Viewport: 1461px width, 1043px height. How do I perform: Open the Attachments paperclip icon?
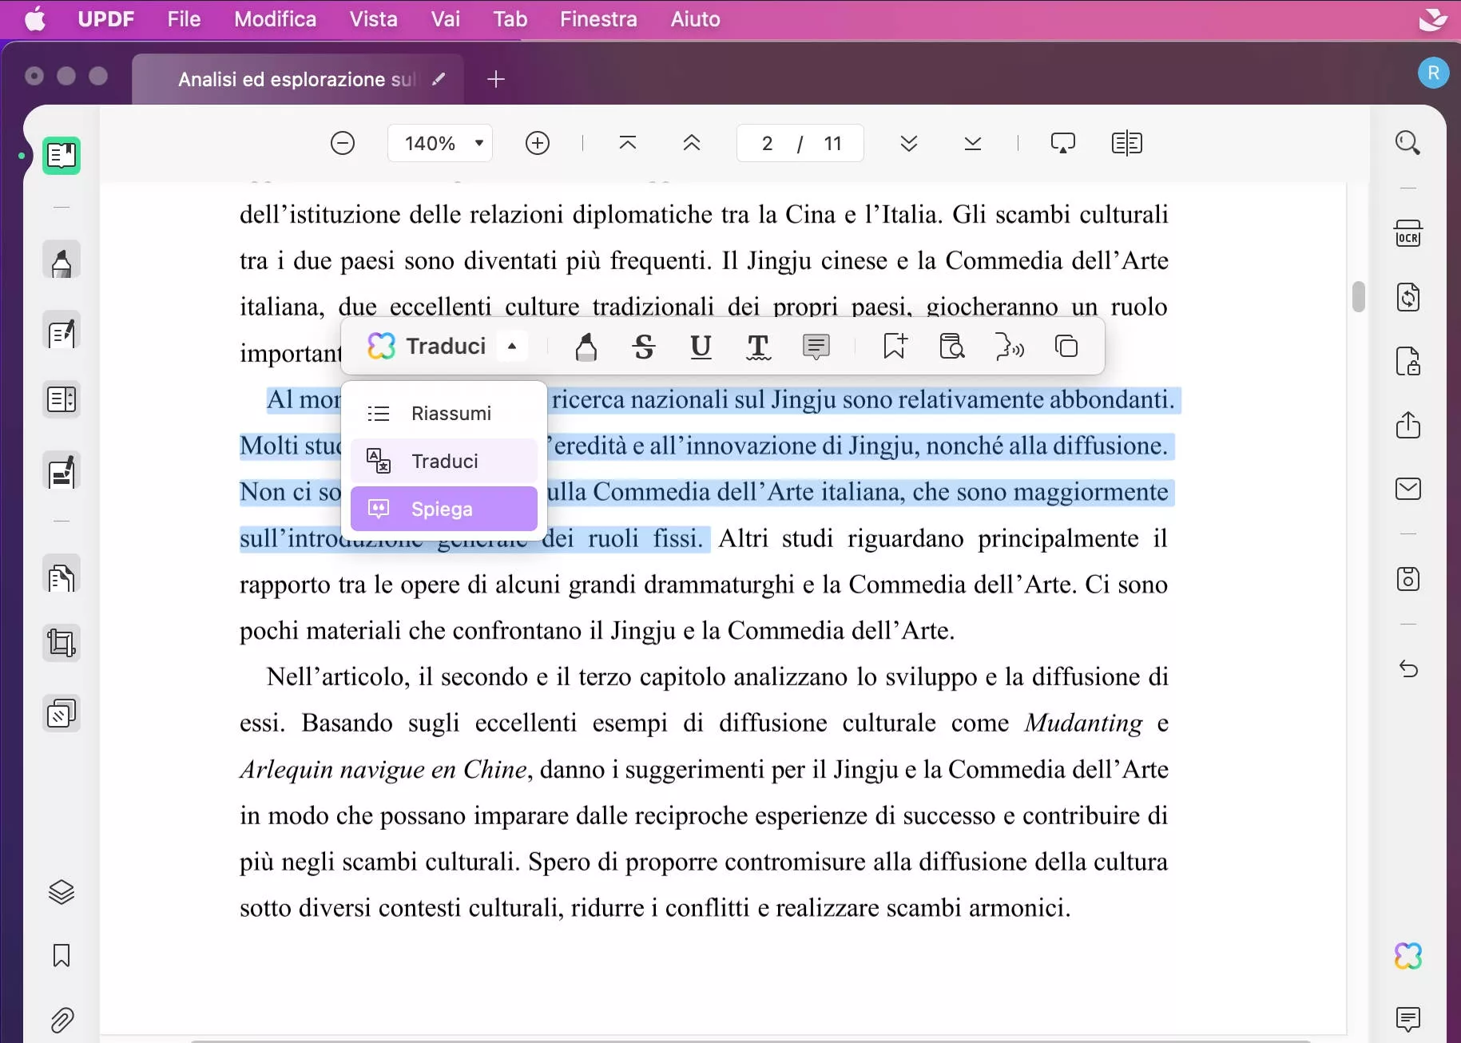coord(62,1021)
